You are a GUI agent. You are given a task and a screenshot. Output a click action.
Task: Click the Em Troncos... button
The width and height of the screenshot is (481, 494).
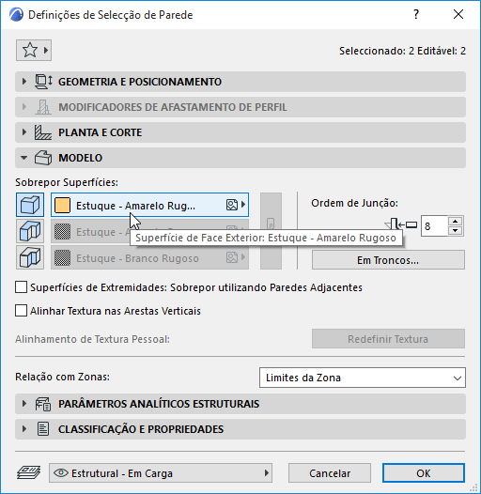[388, 260]
